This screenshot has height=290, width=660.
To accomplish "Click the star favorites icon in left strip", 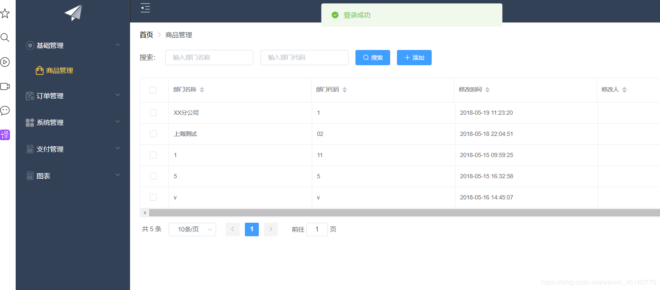I will tap(5, 14).
